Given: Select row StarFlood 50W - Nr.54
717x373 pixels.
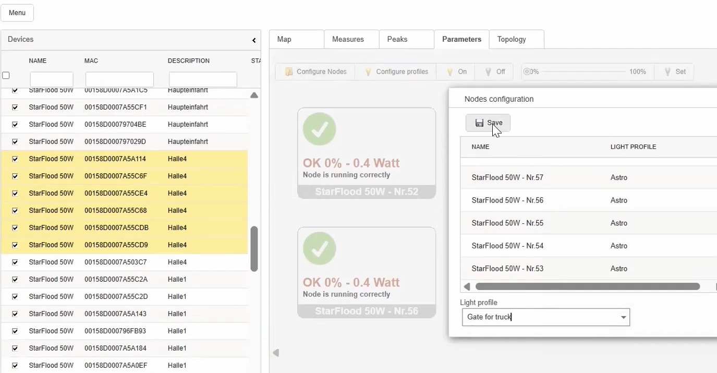Looking at the screenshot, I should [589, 246].
